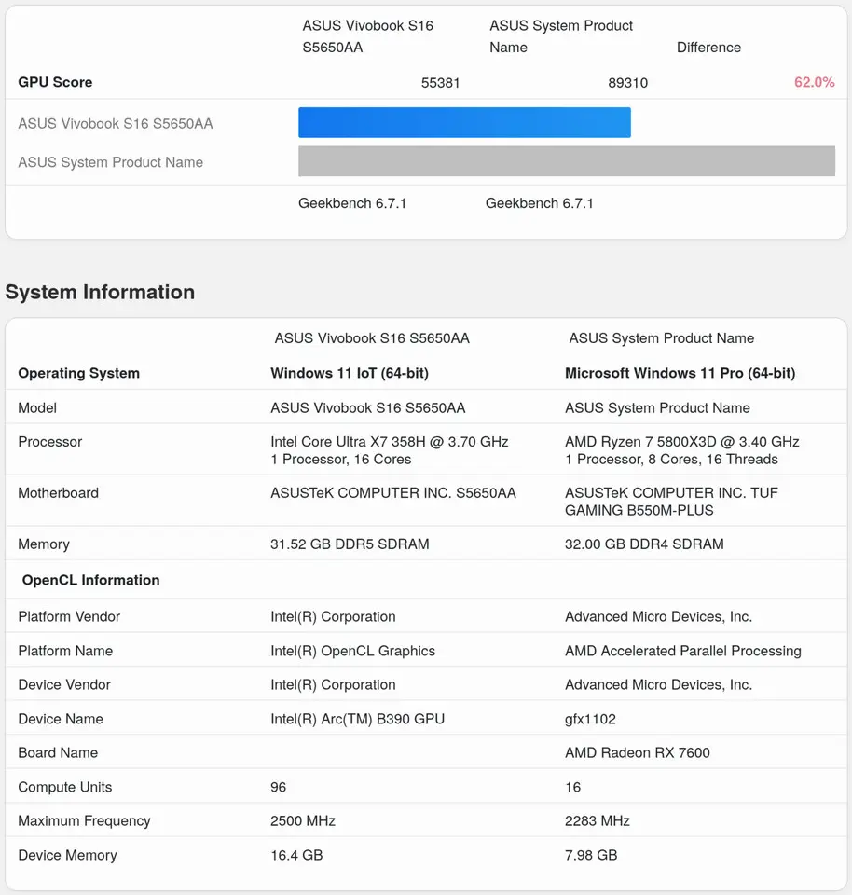Click 1 Processor, 16 Cores line
This screenshot has width=852, height=895.
pyautogui.click(x=340, y=460)
